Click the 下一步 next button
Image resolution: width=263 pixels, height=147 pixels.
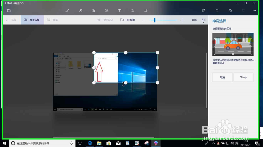[x=243, y=77]
